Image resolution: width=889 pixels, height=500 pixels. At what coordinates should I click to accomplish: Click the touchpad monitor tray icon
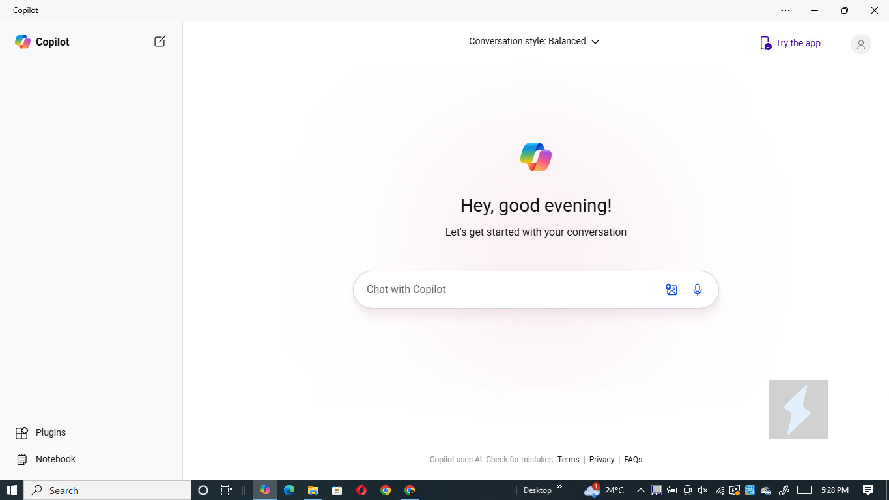(x=656, y=490)
